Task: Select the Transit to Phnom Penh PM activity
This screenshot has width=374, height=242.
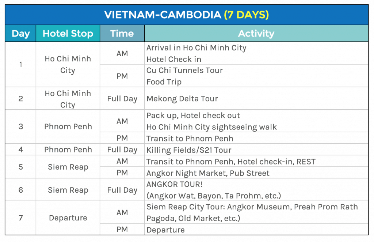Action: coord(190,139)
